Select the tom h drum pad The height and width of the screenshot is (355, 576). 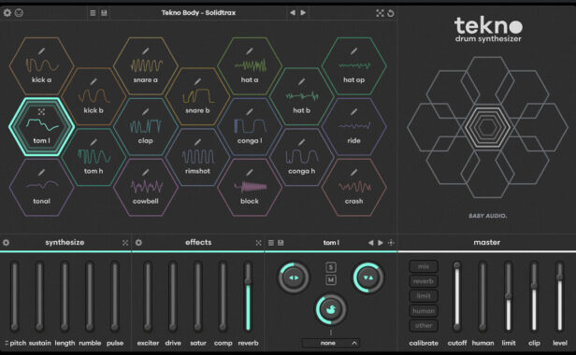coord(94,158)
